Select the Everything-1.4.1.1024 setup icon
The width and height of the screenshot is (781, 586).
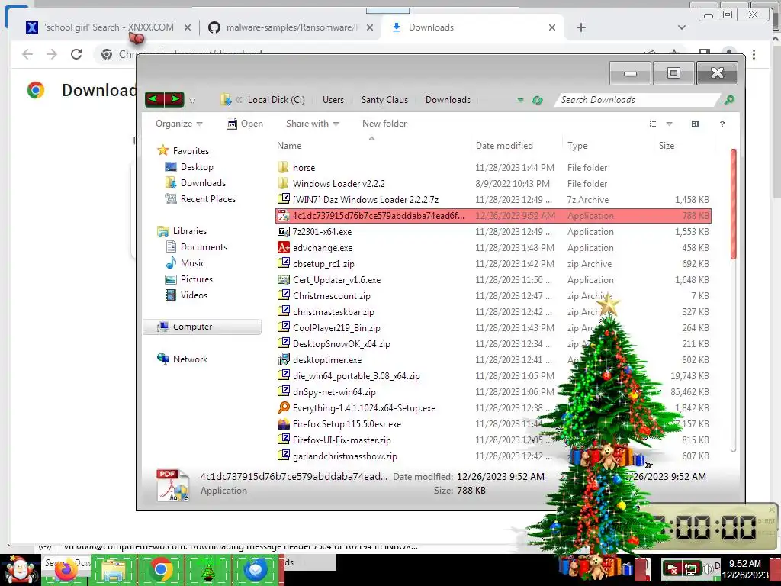(284, 407)
